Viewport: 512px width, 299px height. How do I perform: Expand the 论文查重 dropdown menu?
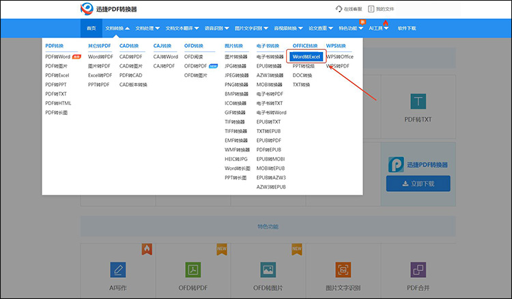pyautogui.click(x=321, y=29)
